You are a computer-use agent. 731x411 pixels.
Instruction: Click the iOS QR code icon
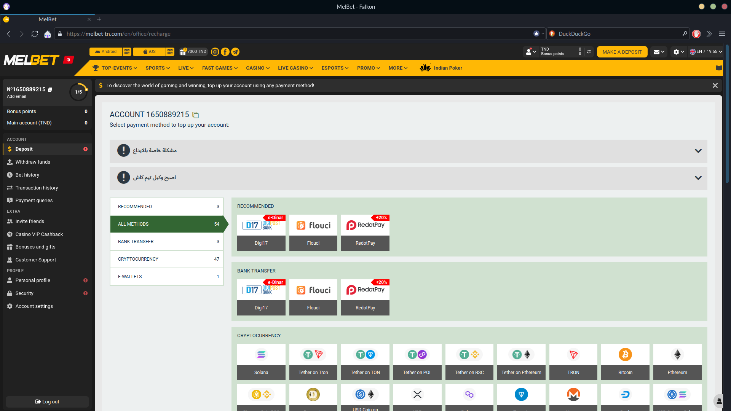tap(170, 52)
